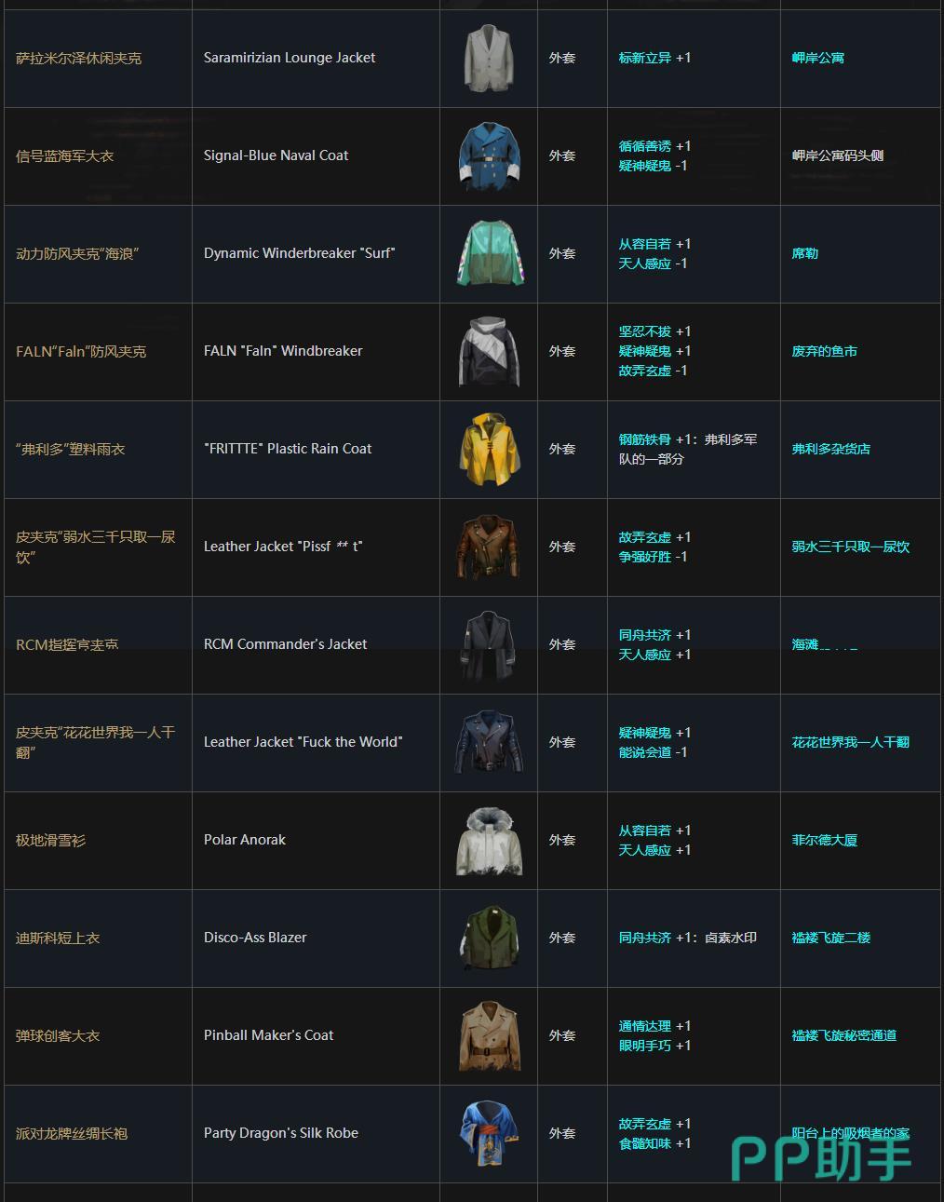Click the Leather Jacket "Fuck the World" icon
Image resolution: width=944 pixels, height=1202 pixels.
click(489, 743)
